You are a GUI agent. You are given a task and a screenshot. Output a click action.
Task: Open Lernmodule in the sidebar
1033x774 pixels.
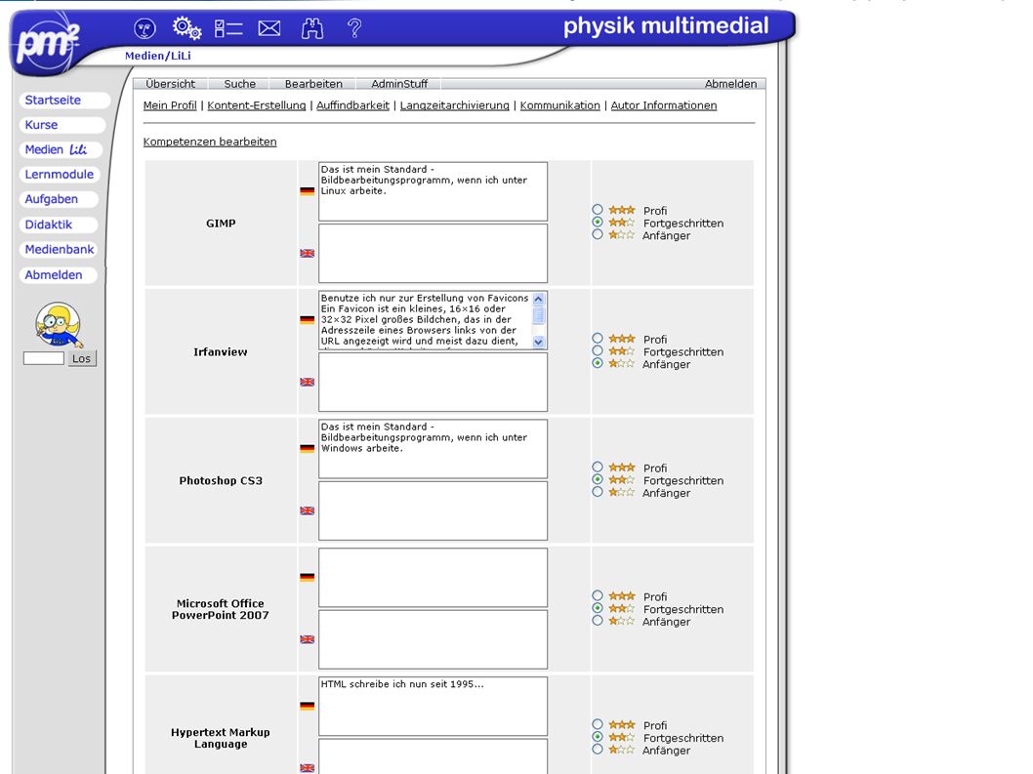[x=60, y=175]
